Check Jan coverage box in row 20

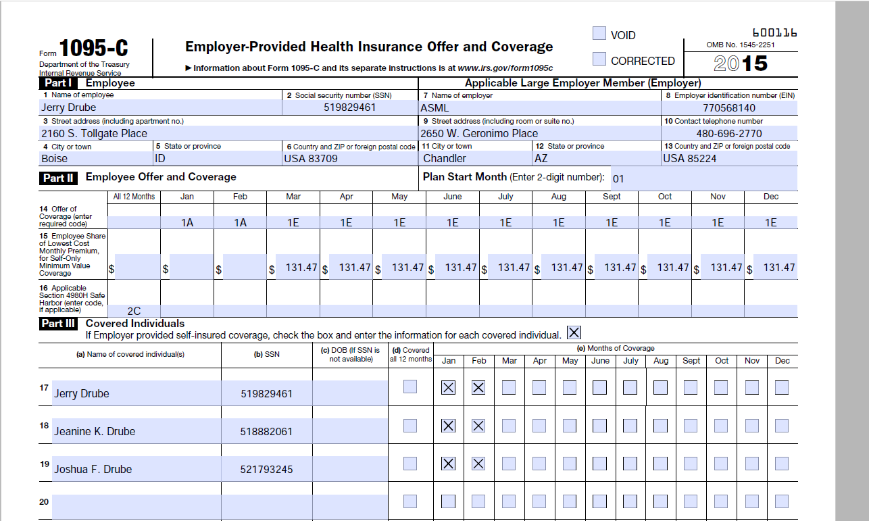coord(448,501)
